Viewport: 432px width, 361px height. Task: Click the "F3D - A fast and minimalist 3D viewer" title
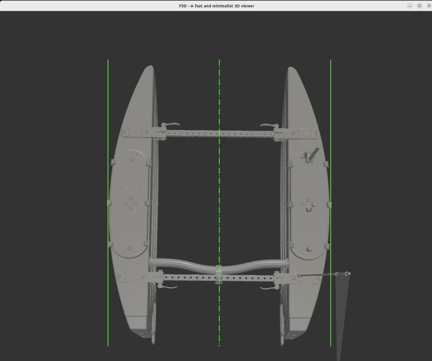pos(217,6)
